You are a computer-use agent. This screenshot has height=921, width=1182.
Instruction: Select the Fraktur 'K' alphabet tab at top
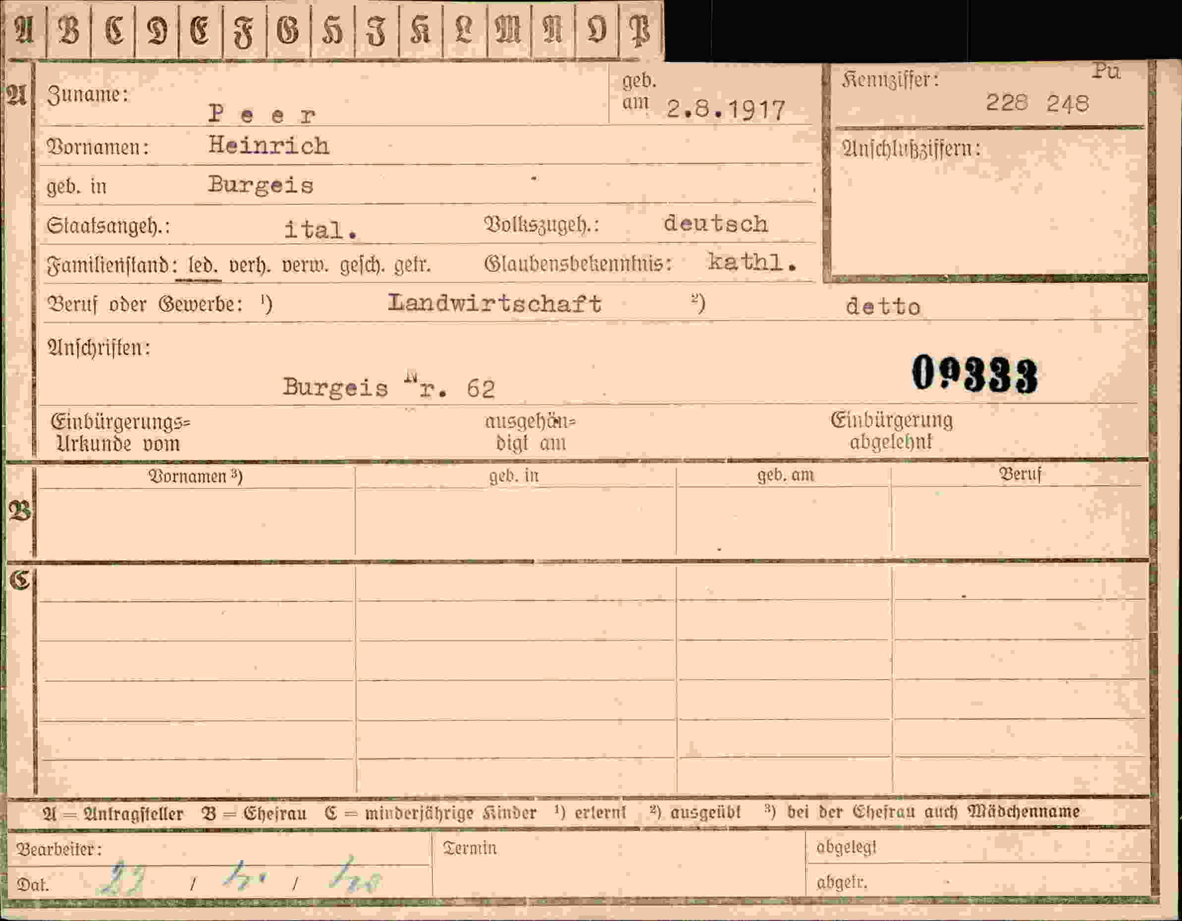421,31
